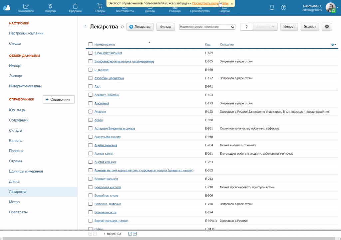Tick the checkbox for Азот

tap(90, 86)
